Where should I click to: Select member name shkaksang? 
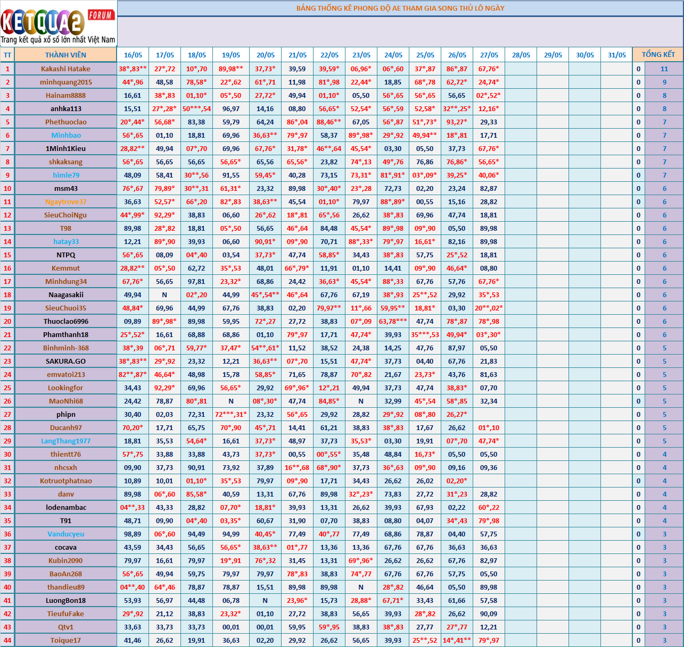65,162
